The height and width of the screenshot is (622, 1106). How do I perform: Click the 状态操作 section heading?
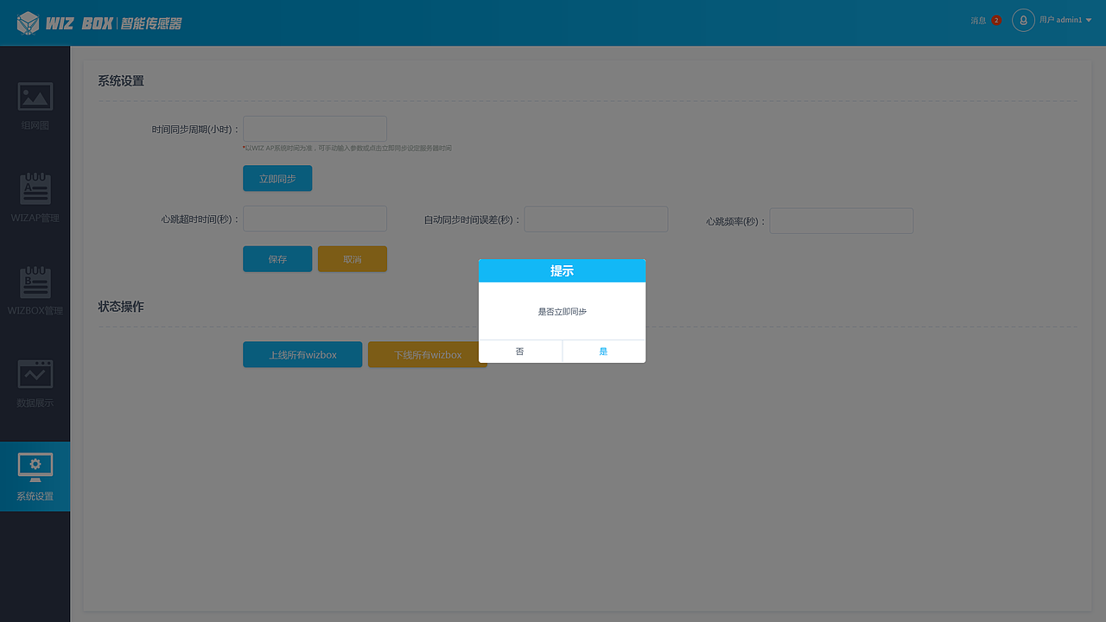click(121, 307)
